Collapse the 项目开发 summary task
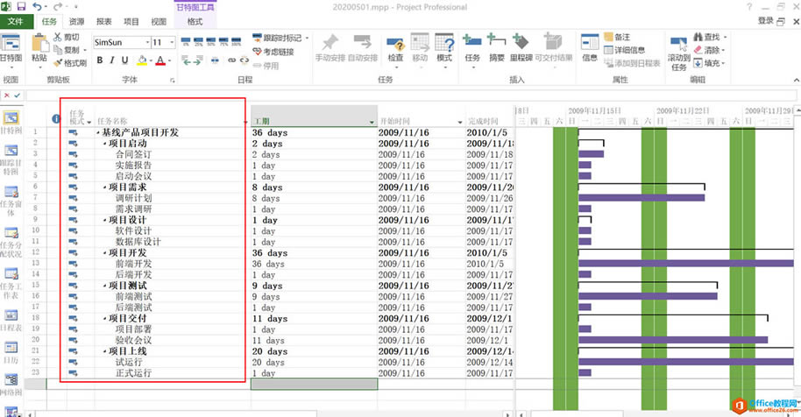 tap(104, 254)
